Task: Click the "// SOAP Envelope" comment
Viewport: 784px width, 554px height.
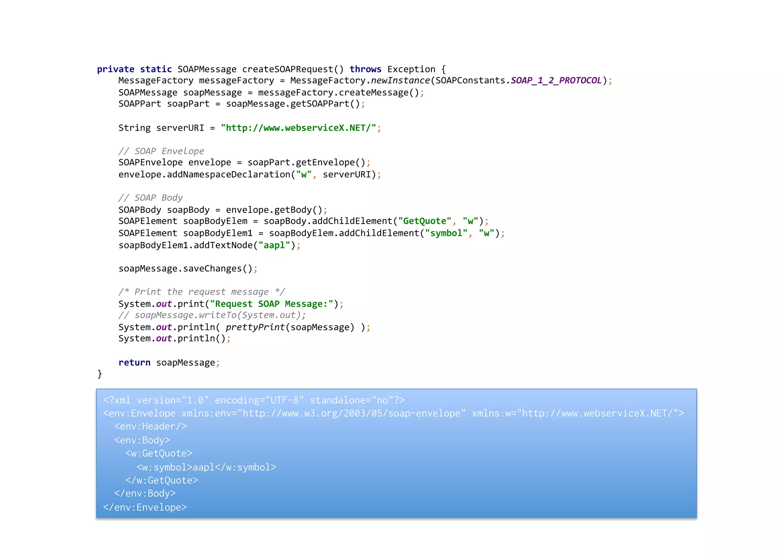Action: [161, 151]
